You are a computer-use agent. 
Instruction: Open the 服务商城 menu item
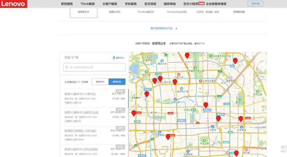pyautogui.click(x=170, y=4)
